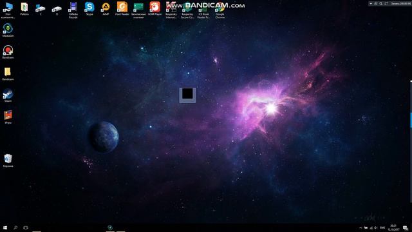Launch the XMedia Recode desktop shortcut

click(x=73, y=10)
